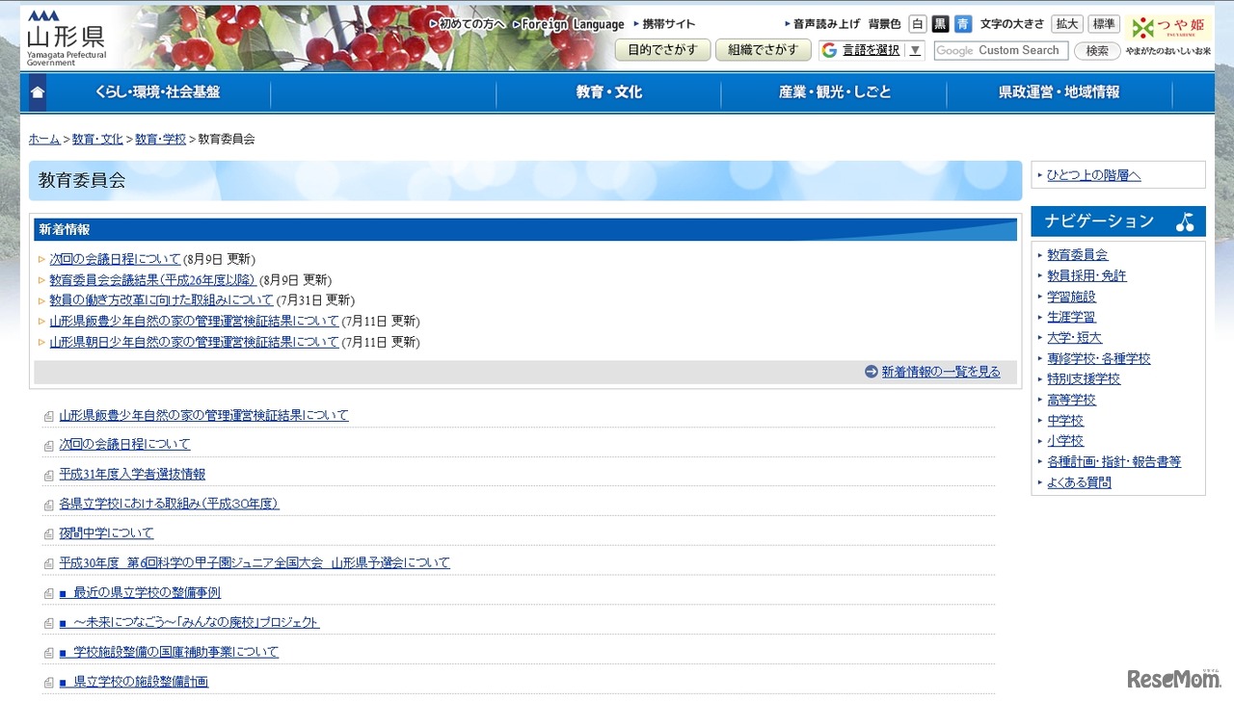Open the 産業・観光・しごと menu
The width and height of the screenshot is (1234, 701).
(834, 92)
